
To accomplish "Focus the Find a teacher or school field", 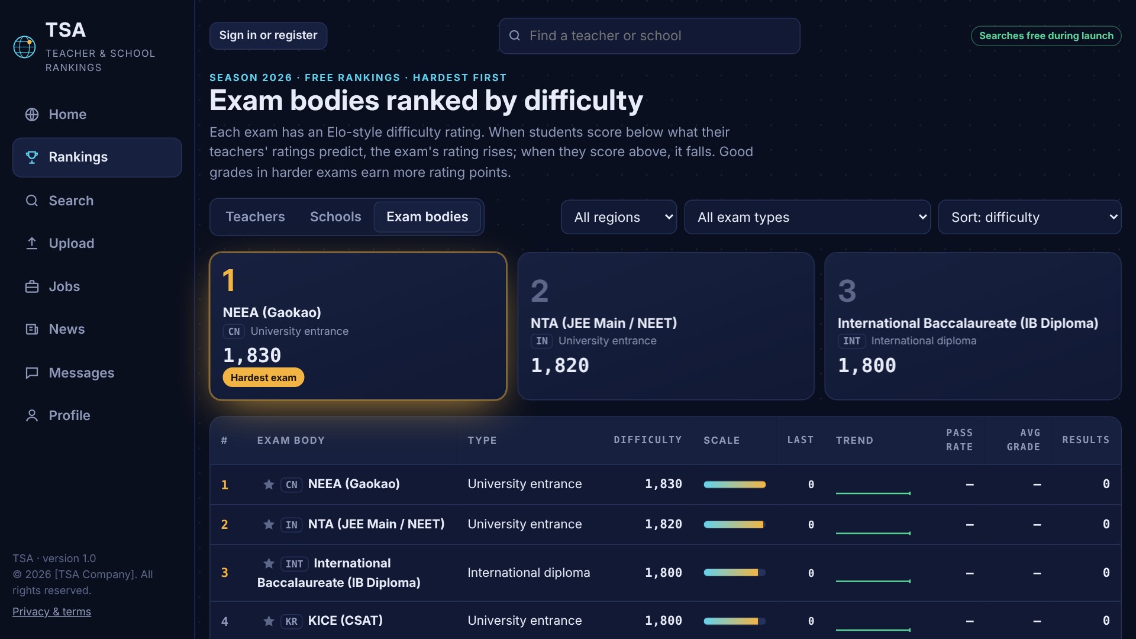I will point(649,35).
